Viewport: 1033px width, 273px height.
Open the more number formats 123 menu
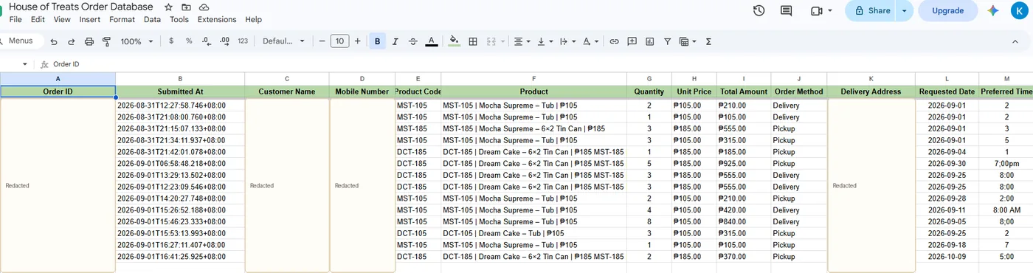pos(243,41)
